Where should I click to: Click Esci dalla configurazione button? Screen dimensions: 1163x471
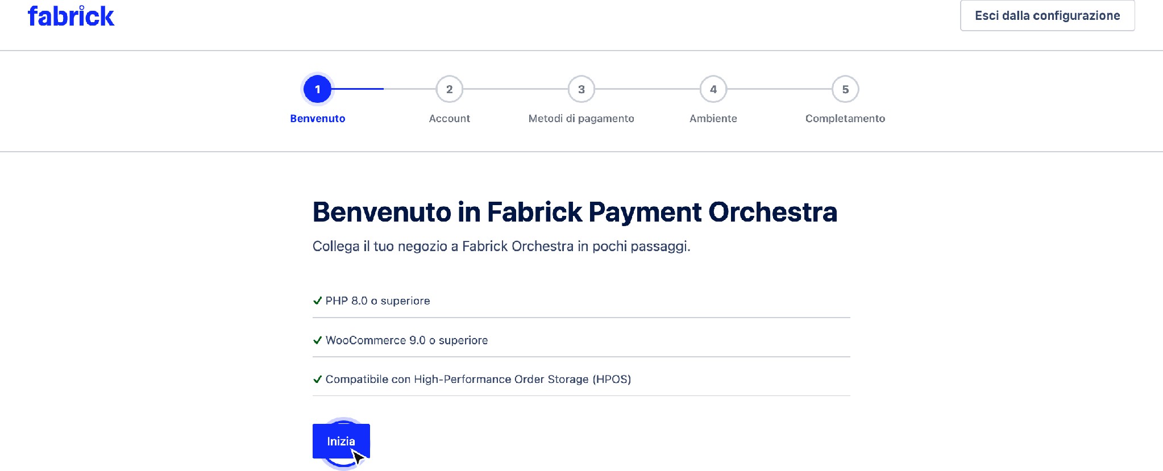click(x=1048, y=15)
